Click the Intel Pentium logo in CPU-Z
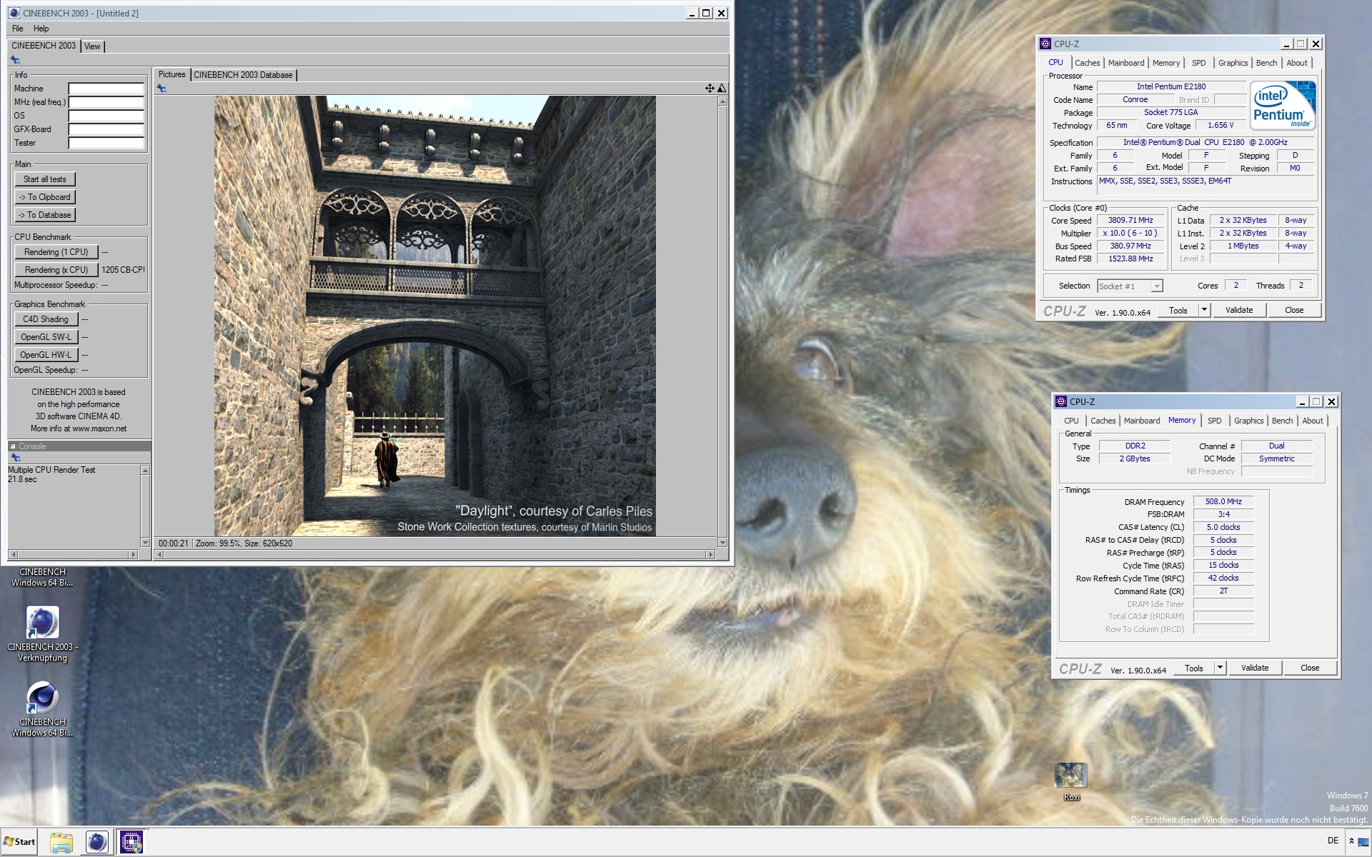Viewport: 1372px width, 857px height. (1283, 105)
